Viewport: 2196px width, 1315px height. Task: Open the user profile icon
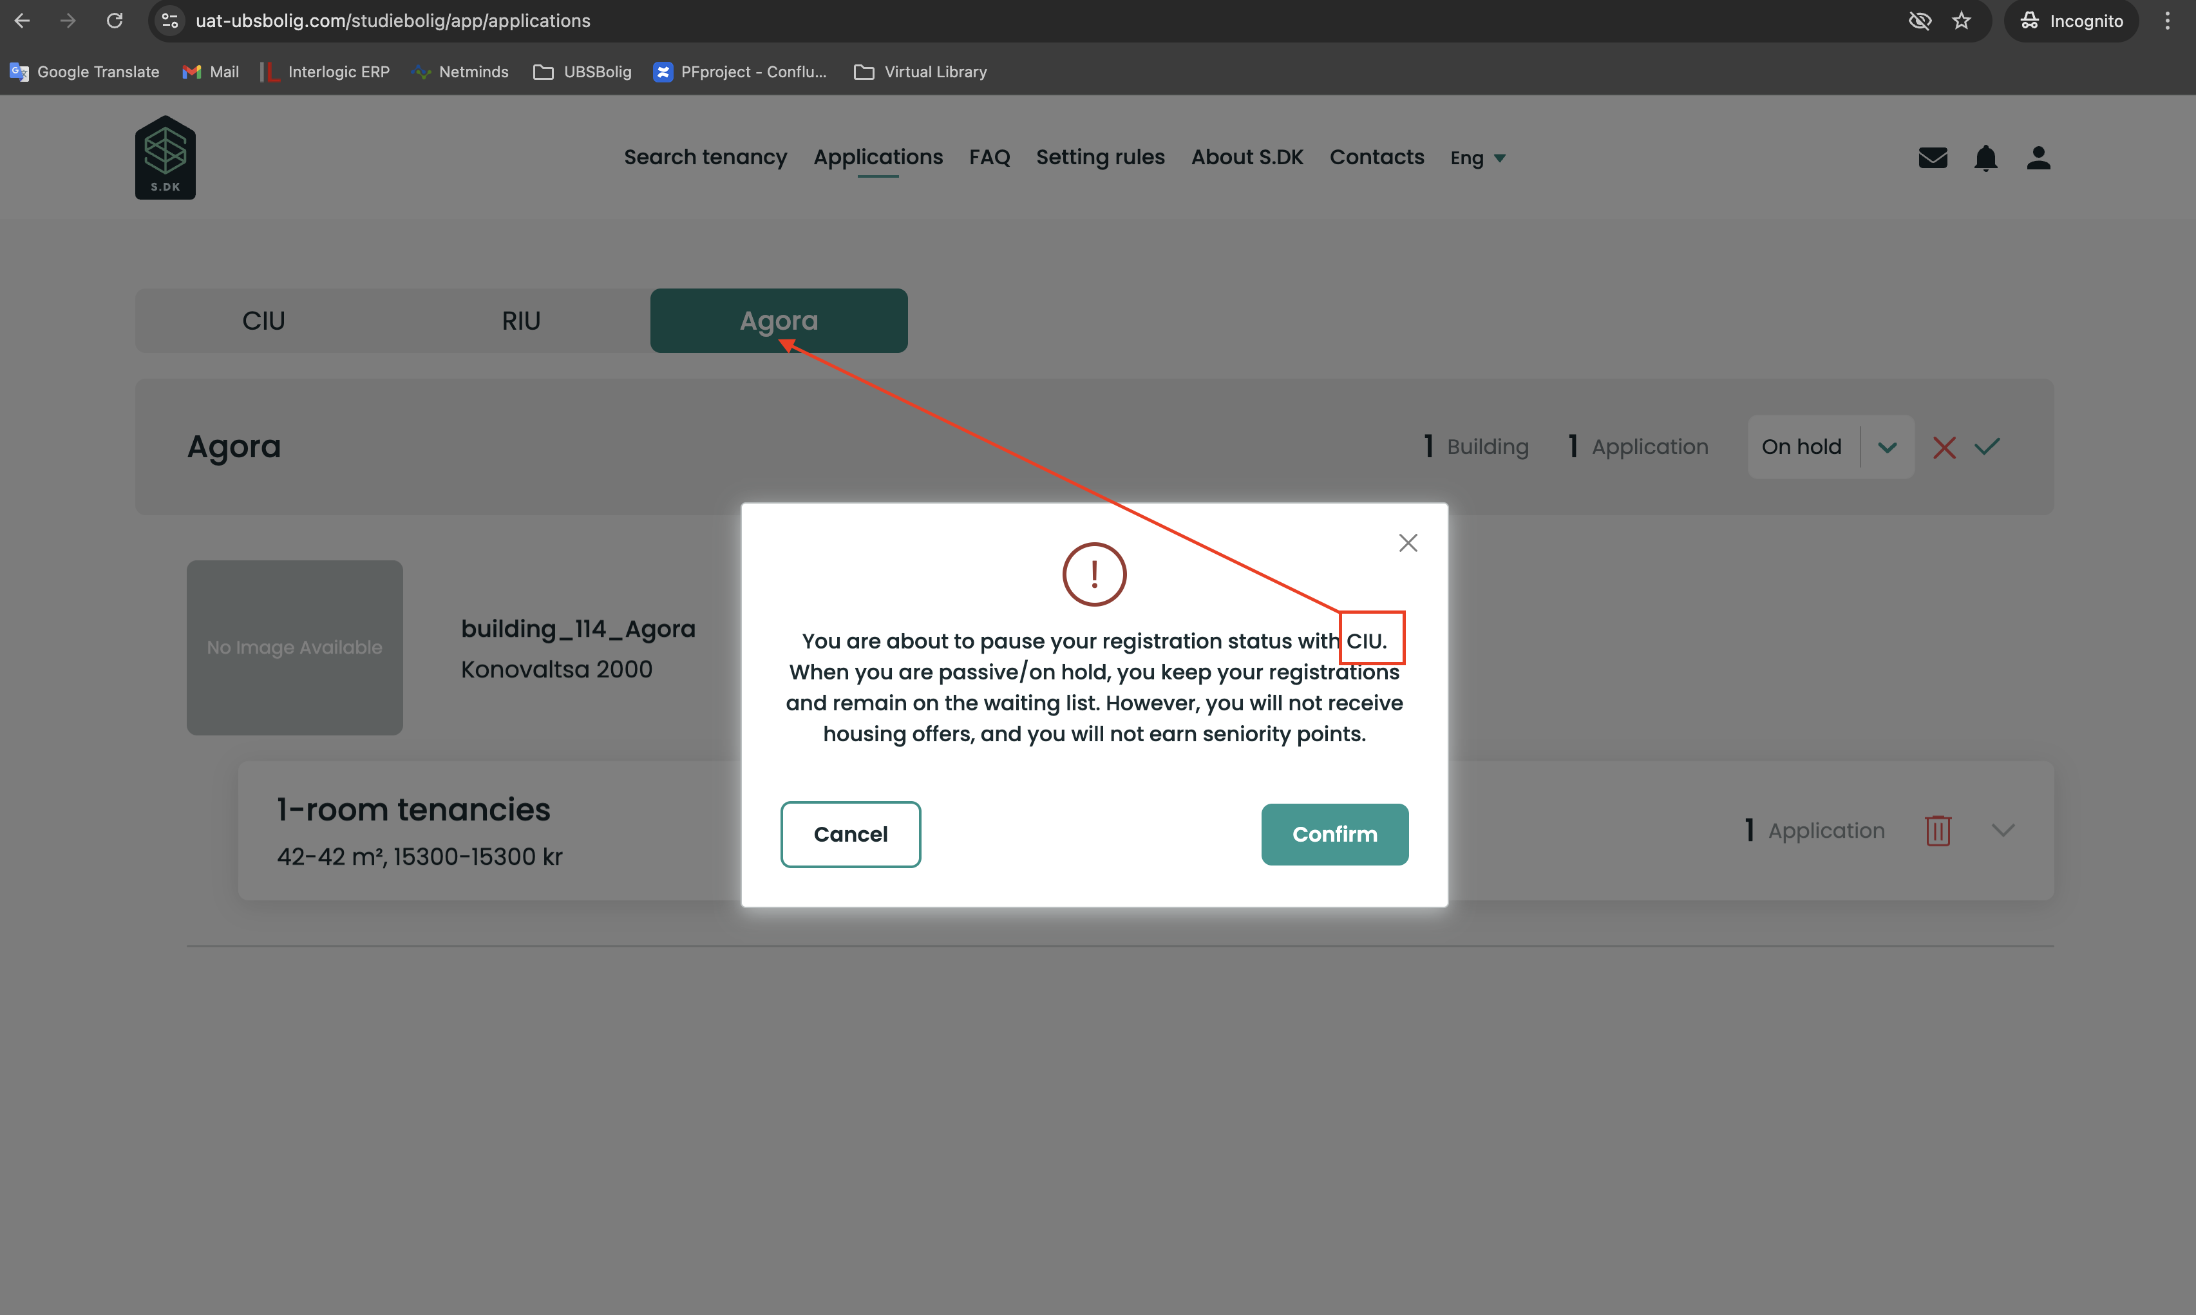[x=2038, y=158]
